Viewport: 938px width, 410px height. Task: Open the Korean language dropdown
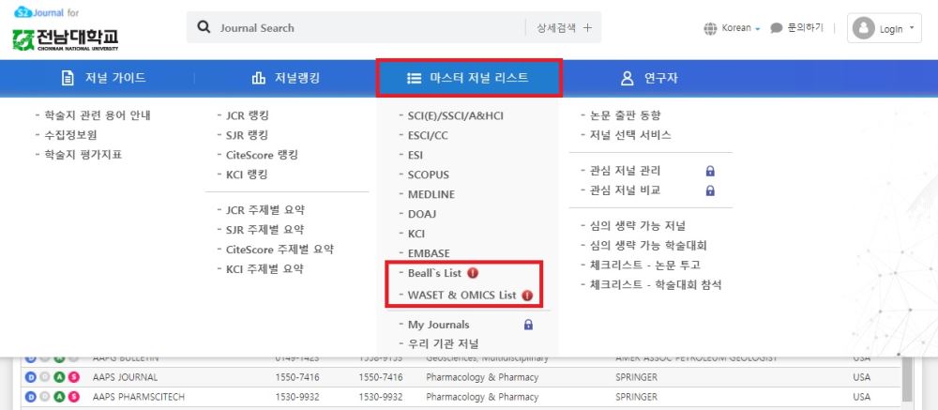(741, 28)
